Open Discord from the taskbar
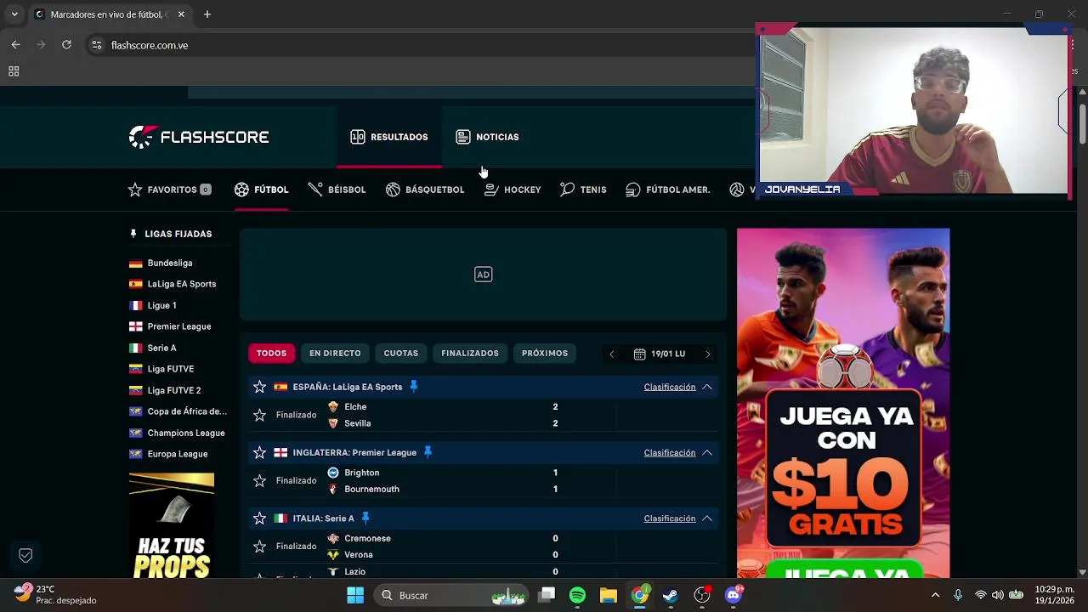1088x612 pixels. tap(734, 595)
